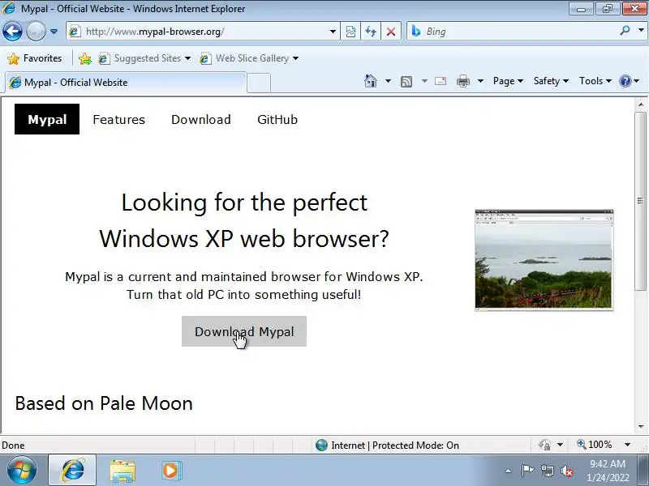Stop loading with the red X icon
The width and height of the screenshot is (649, 486).
pyautogui.click(x=391, y=32)
